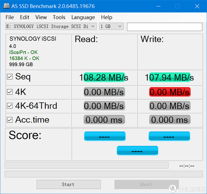The width and height of the screenshot is (207, 194).
Task: Click the 16384 K - OK alignment status
Action: [24, 58]
